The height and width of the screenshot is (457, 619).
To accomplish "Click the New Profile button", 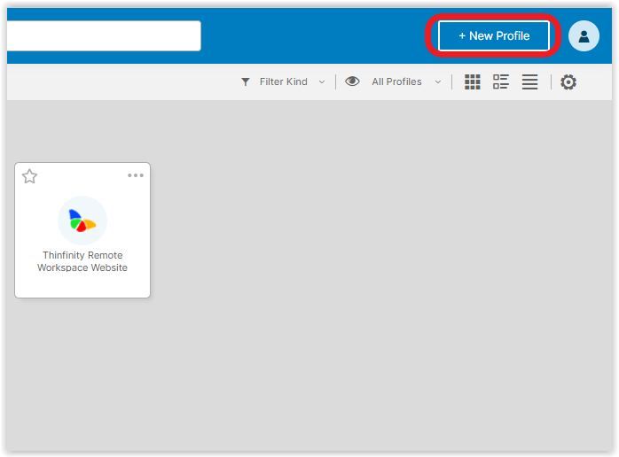I will [494, 36].
